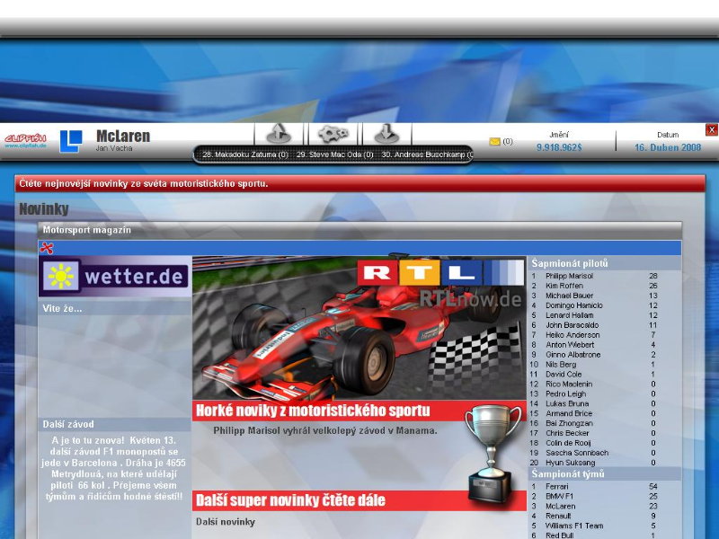Viewport: 719px width, 539px height.
Task: Click the 'Horké noviky z motoristického sportu' headline
Action: point(325,411)
